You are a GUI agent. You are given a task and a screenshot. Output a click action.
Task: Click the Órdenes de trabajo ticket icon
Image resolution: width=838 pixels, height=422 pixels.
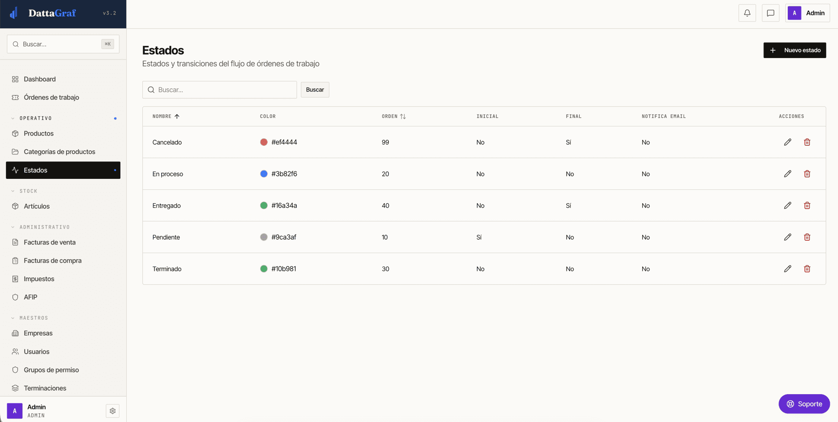15,97
